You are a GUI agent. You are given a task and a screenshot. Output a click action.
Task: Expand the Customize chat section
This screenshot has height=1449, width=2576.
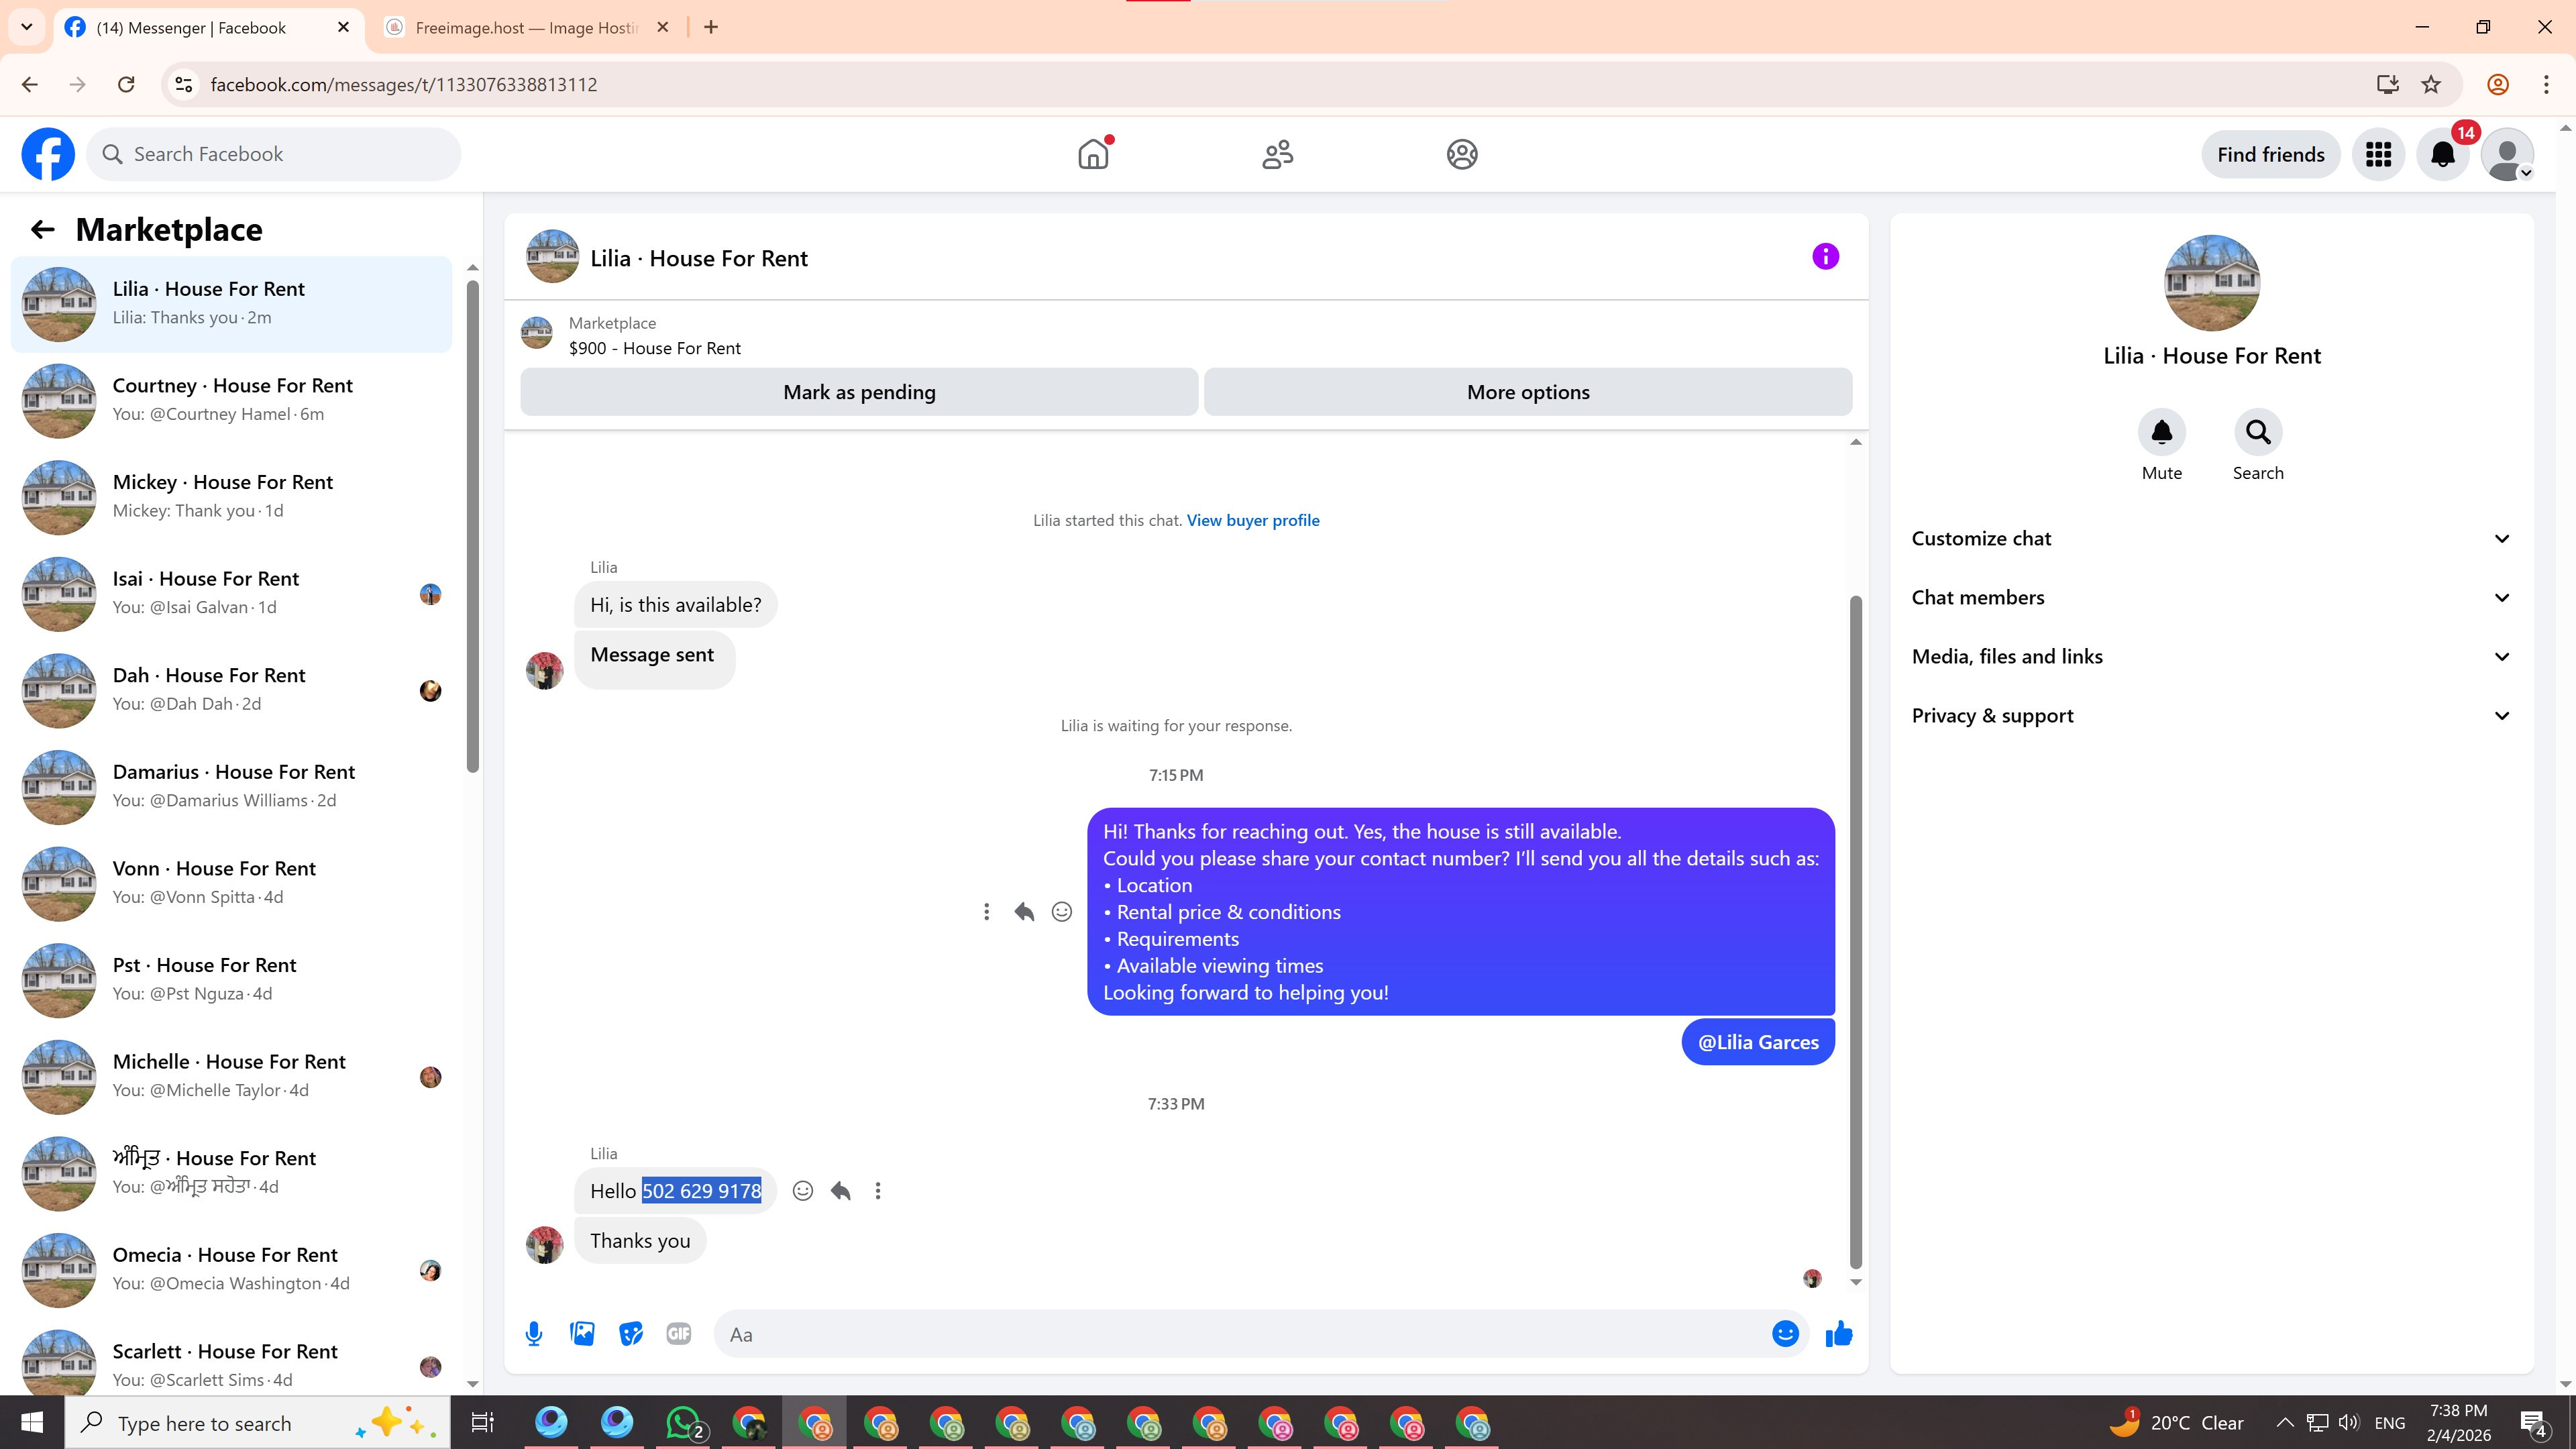(2211, 539)
